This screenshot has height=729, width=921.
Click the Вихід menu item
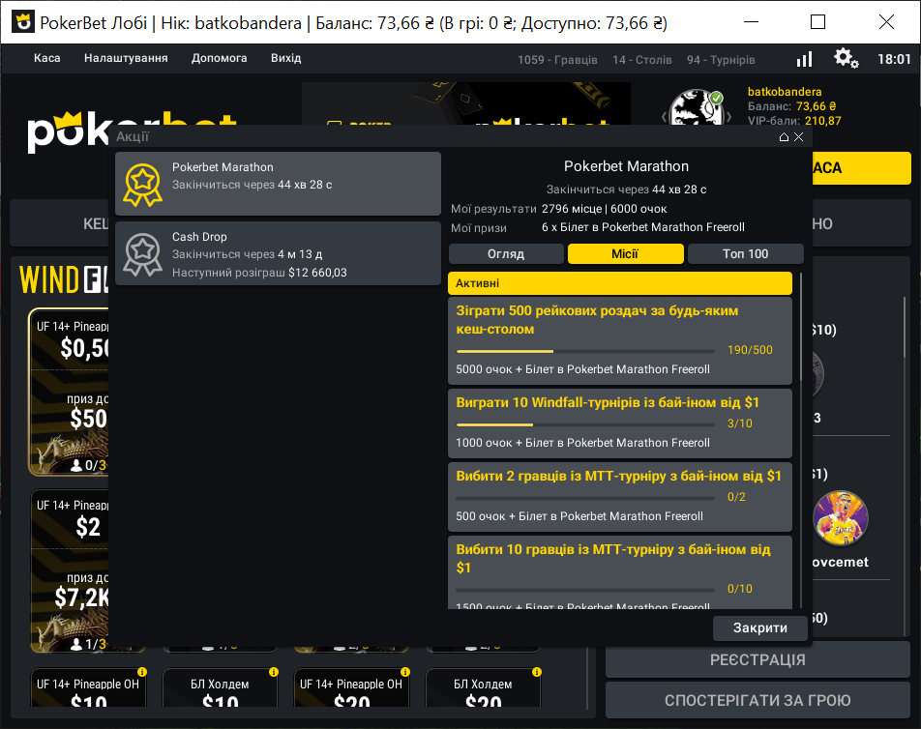286,58
